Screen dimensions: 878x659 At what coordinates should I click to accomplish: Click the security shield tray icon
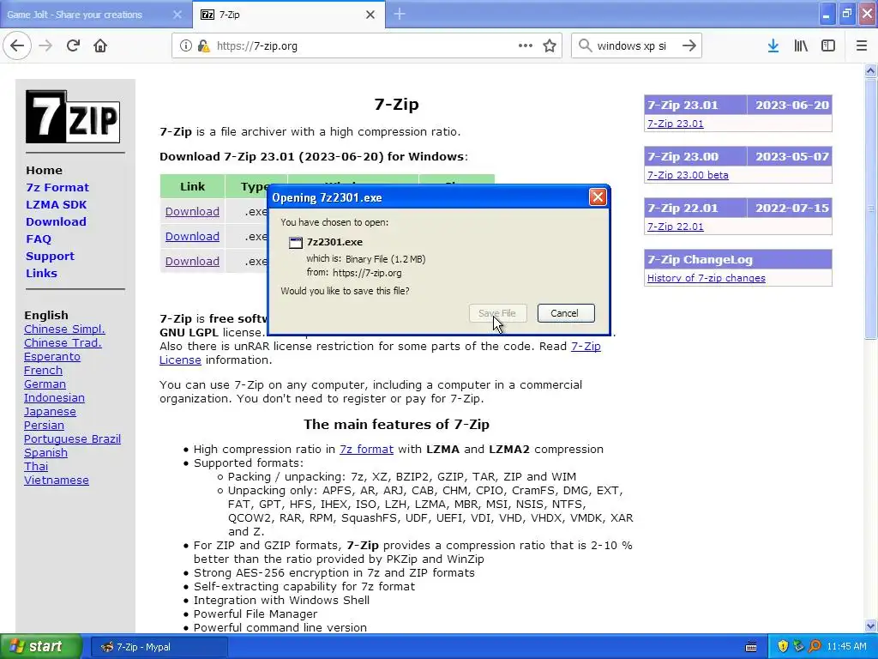pyautogui.click(x=783, y=646)
